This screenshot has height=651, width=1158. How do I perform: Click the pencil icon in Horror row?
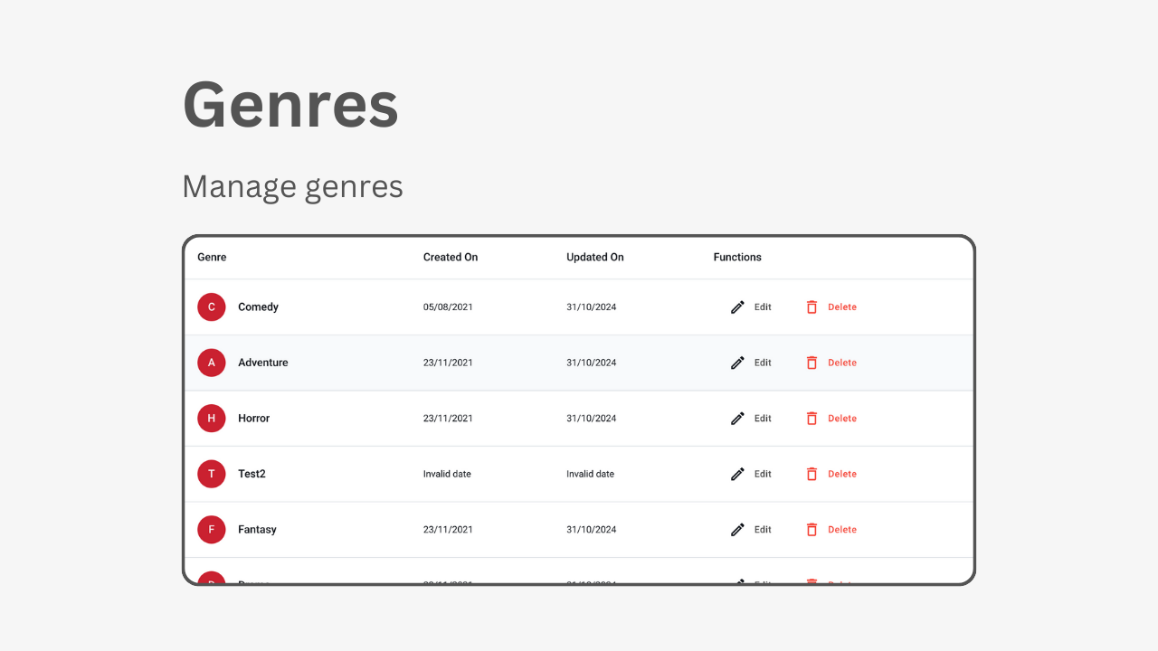(737, 419)
